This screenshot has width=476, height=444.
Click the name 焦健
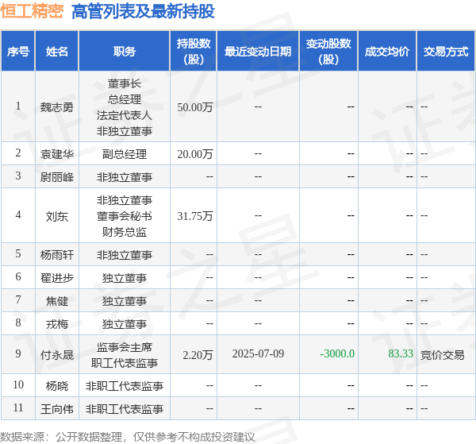(x=57, y=301)
